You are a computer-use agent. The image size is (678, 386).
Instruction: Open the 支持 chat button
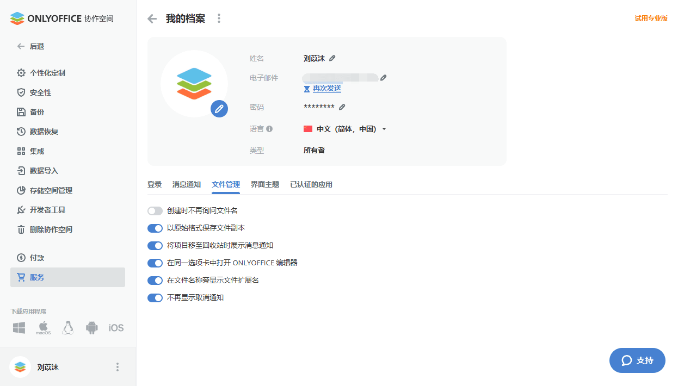point(637,360)
